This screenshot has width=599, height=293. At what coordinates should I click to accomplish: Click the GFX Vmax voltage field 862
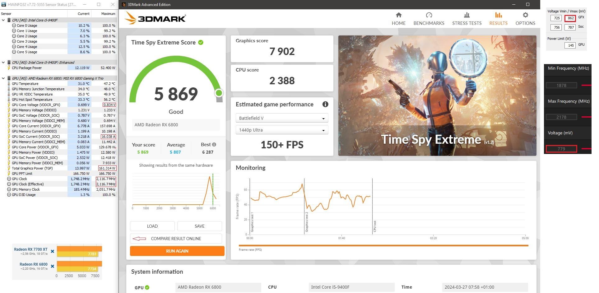570,18
